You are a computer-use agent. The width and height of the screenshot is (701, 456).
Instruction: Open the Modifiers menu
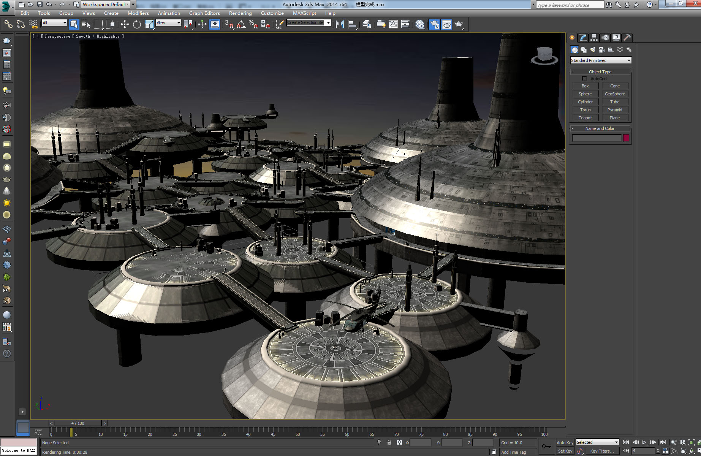click(x=138, y=13)
